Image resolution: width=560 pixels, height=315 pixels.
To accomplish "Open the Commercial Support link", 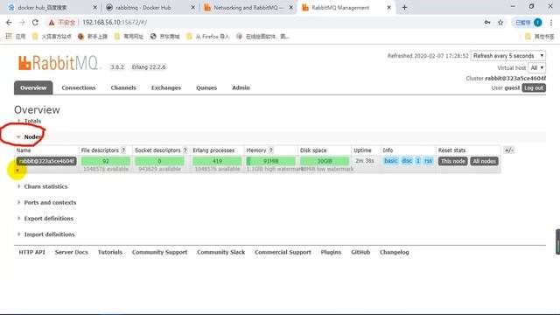I will coord(283,252).
